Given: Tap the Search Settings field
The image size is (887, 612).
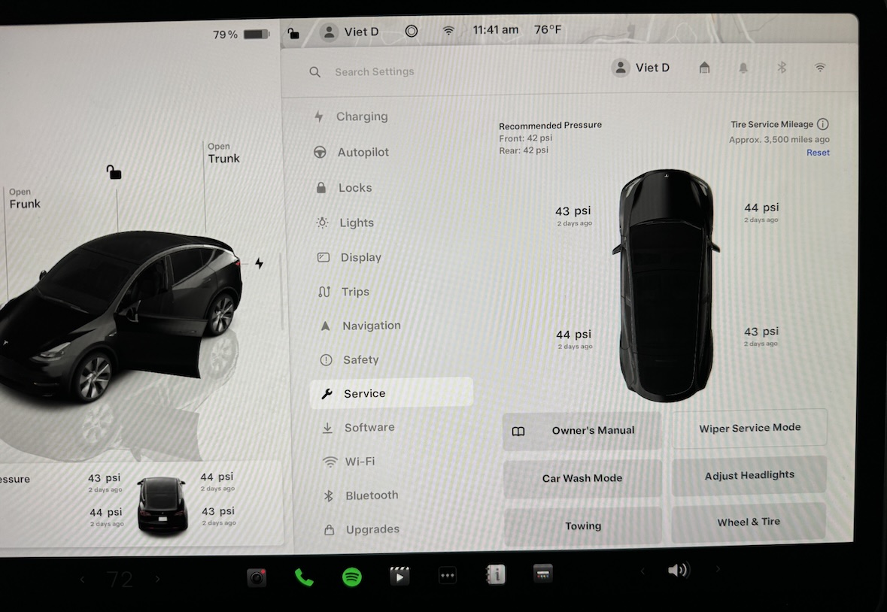Looking at the screenshot, I should (x=374, y=72).
